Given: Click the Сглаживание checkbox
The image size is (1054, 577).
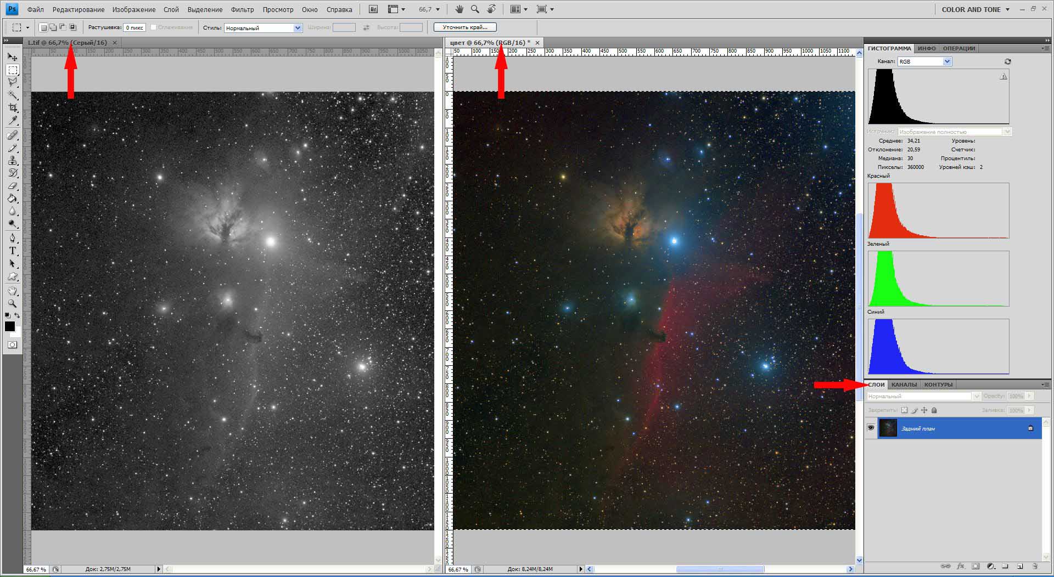Looking at the screenshot, I should coord(154,27).
